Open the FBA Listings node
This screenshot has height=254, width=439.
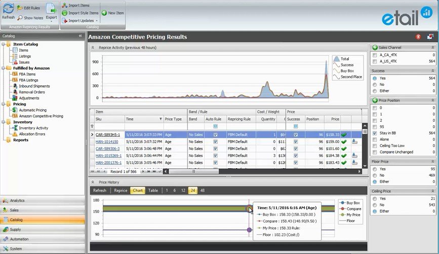pos(28,80)
